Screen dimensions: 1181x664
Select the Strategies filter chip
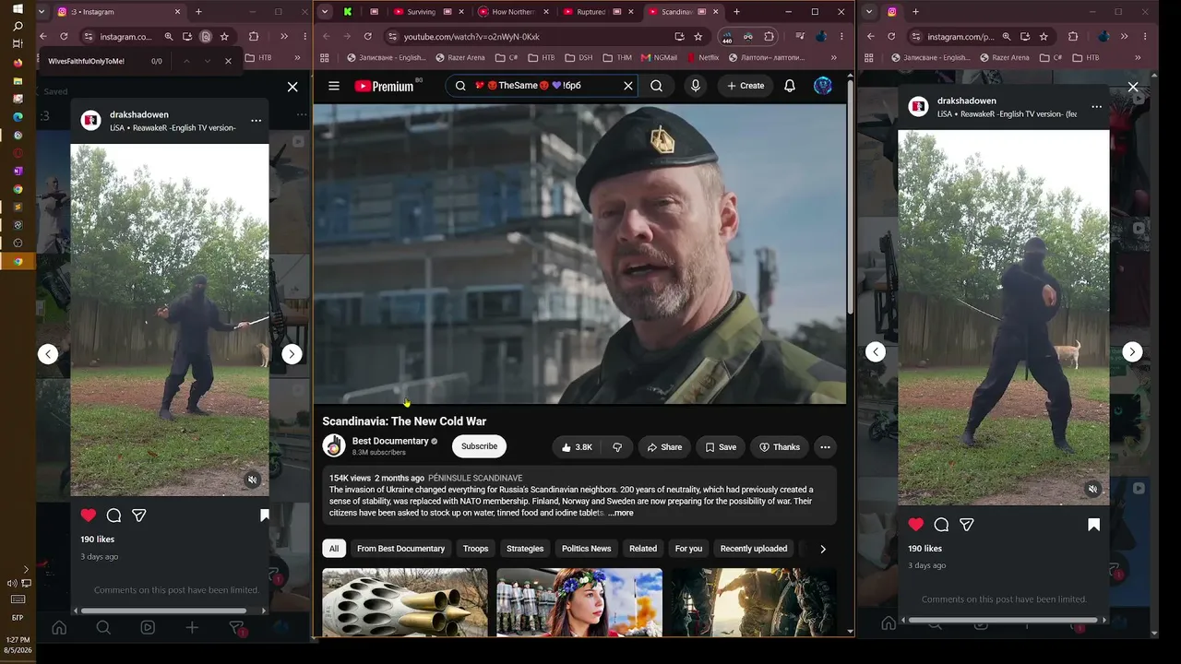click(x=525, y=549)
